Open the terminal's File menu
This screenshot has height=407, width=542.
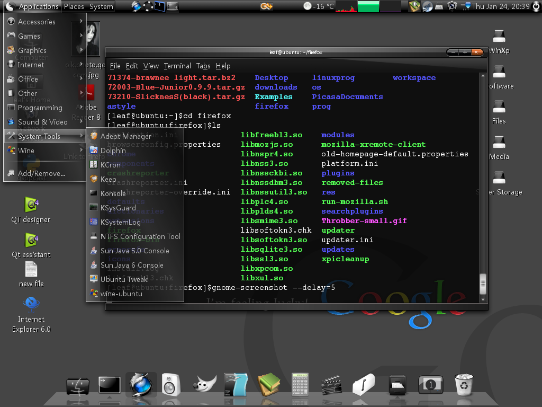click(x=115, y=66)
